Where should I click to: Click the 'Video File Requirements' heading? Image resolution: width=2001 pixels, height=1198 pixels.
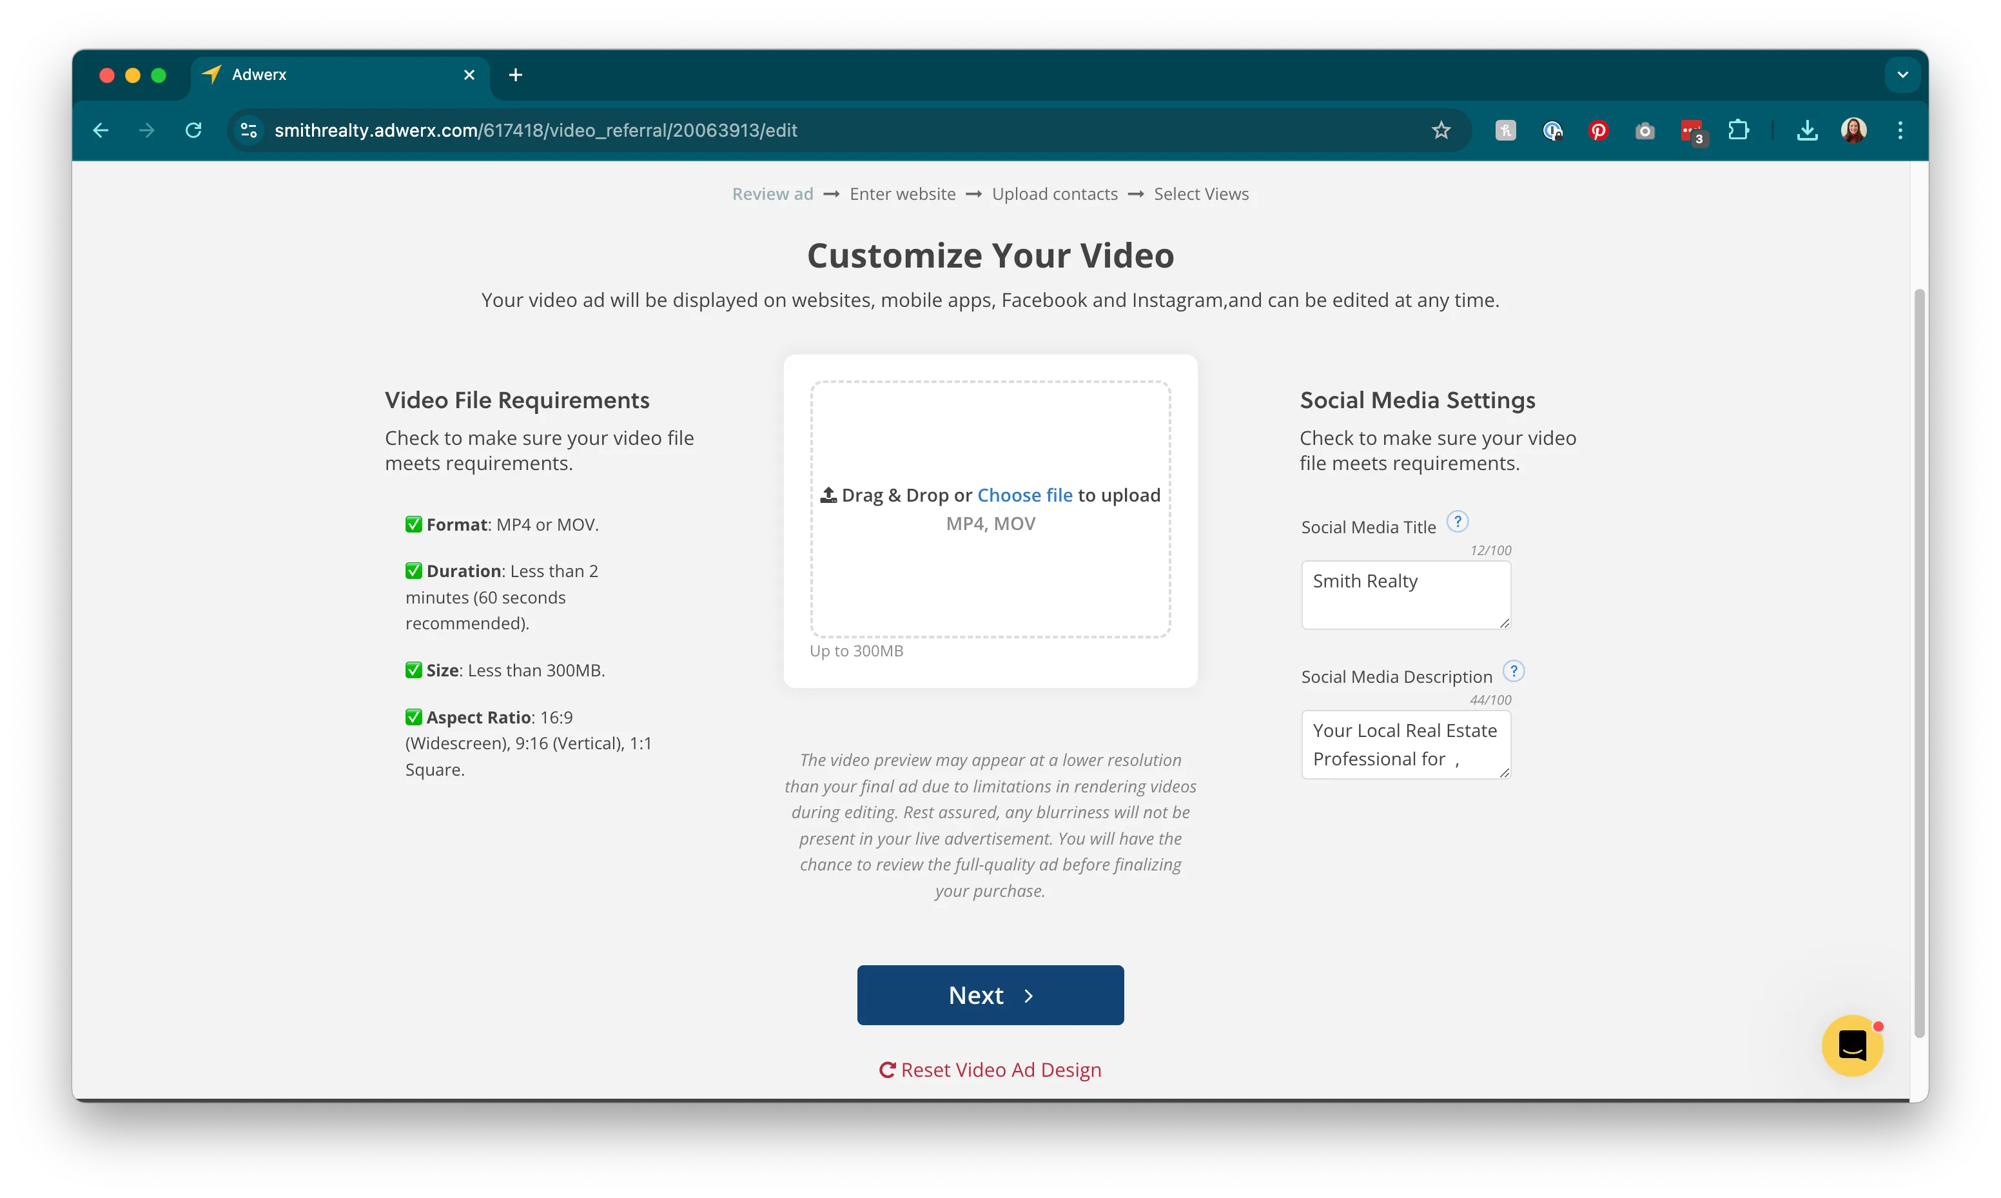[516, 400]
